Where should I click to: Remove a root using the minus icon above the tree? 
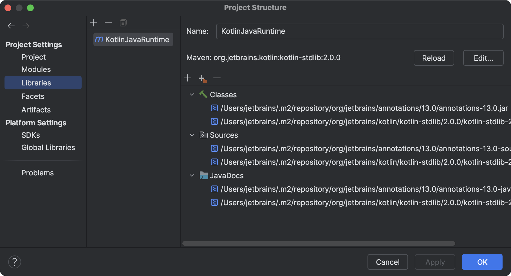click(x=217, y=78)
